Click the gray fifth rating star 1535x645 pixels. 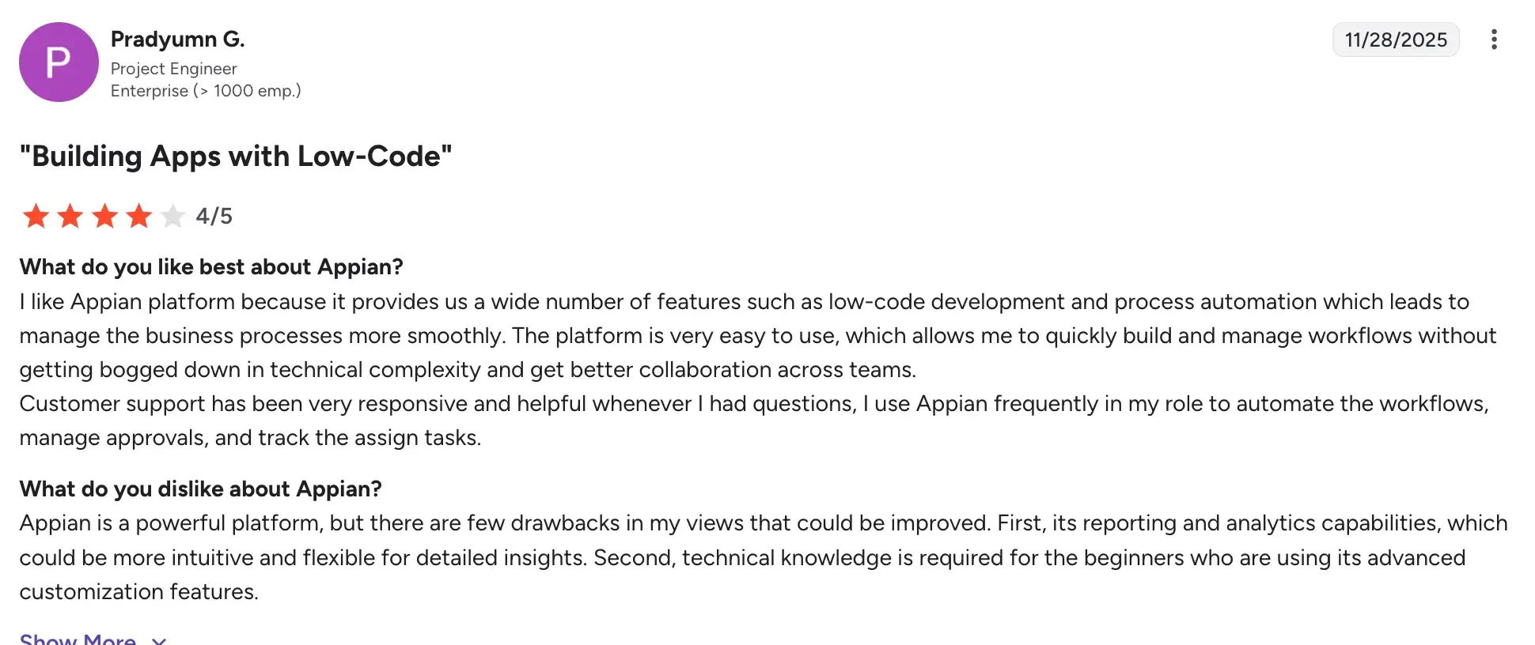tap(172, 216)
